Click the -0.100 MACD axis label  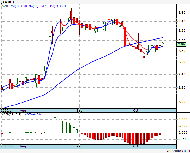pos(183,139)
